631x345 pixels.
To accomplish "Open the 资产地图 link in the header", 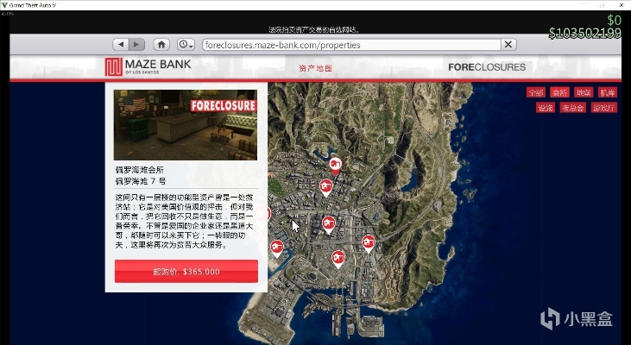I will tap(316, 68).
